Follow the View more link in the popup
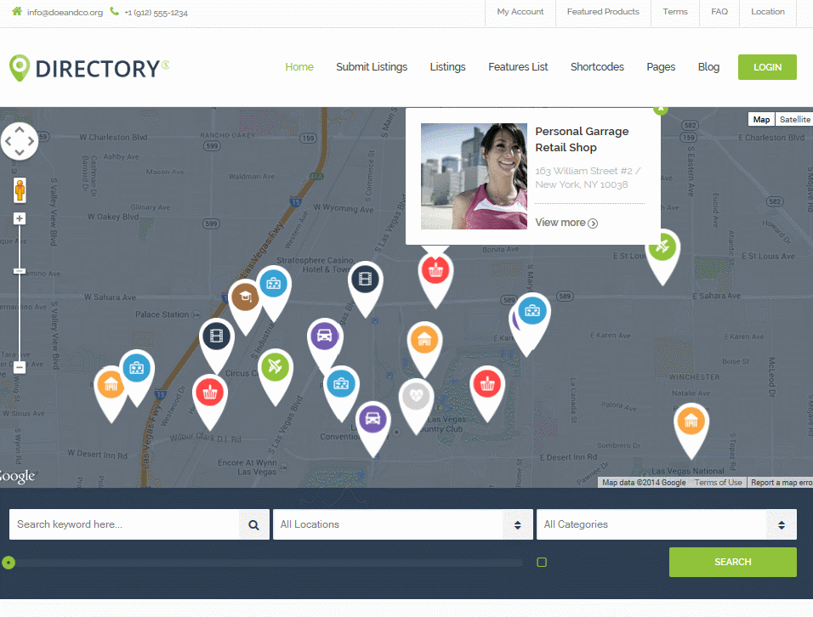Screen dimensions: 813x617 coord(566,223)
